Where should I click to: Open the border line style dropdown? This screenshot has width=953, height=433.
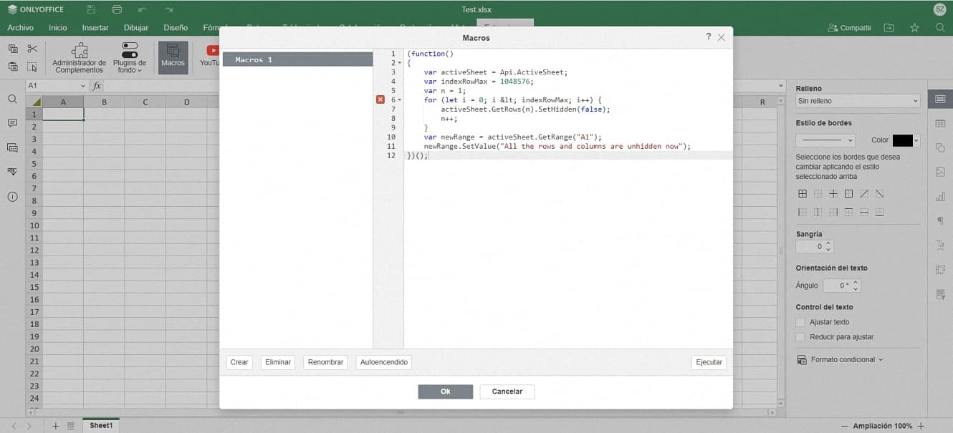coord(826,141)
